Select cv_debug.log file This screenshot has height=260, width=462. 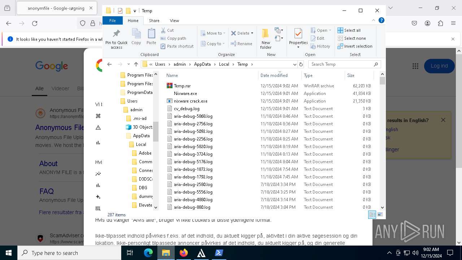[x=187, y=109]
